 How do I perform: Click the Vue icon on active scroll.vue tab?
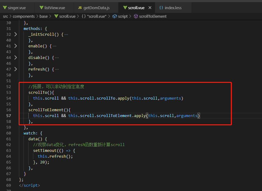coord(125,8)
